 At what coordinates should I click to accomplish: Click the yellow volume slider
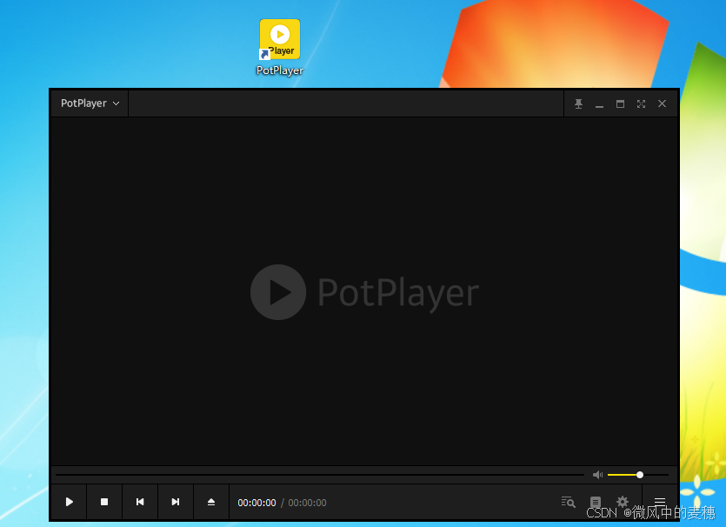(x=638, y=475)
